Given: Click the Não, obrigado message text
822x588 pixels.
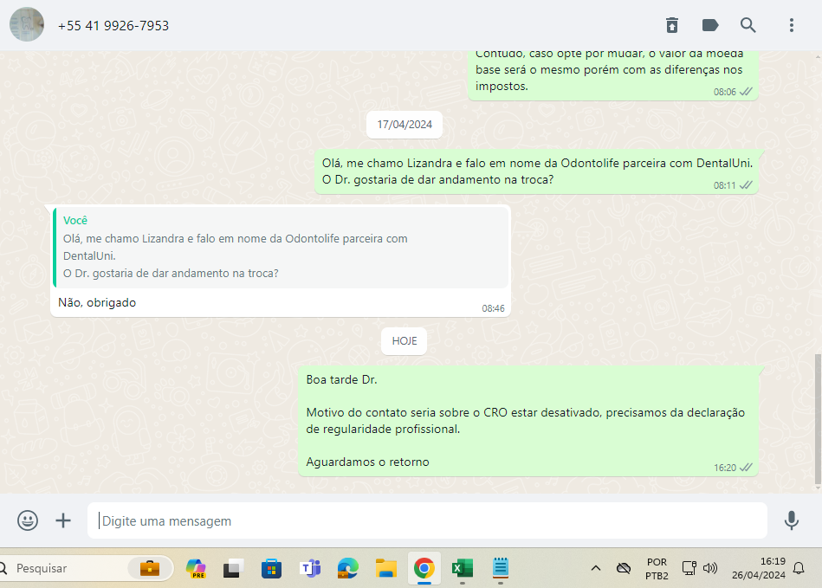Looking at the screenshot, I should click(x=97, y=302).
